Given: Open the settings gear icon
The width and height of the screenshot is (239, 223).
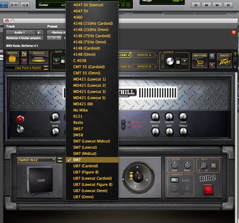Looking at the screenshot, I should click(x=212, y=56).
